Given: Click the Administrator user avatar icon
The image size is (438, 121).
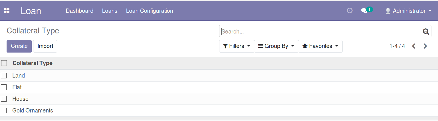Looking at the screenshot, I should (x=388, y=11).
